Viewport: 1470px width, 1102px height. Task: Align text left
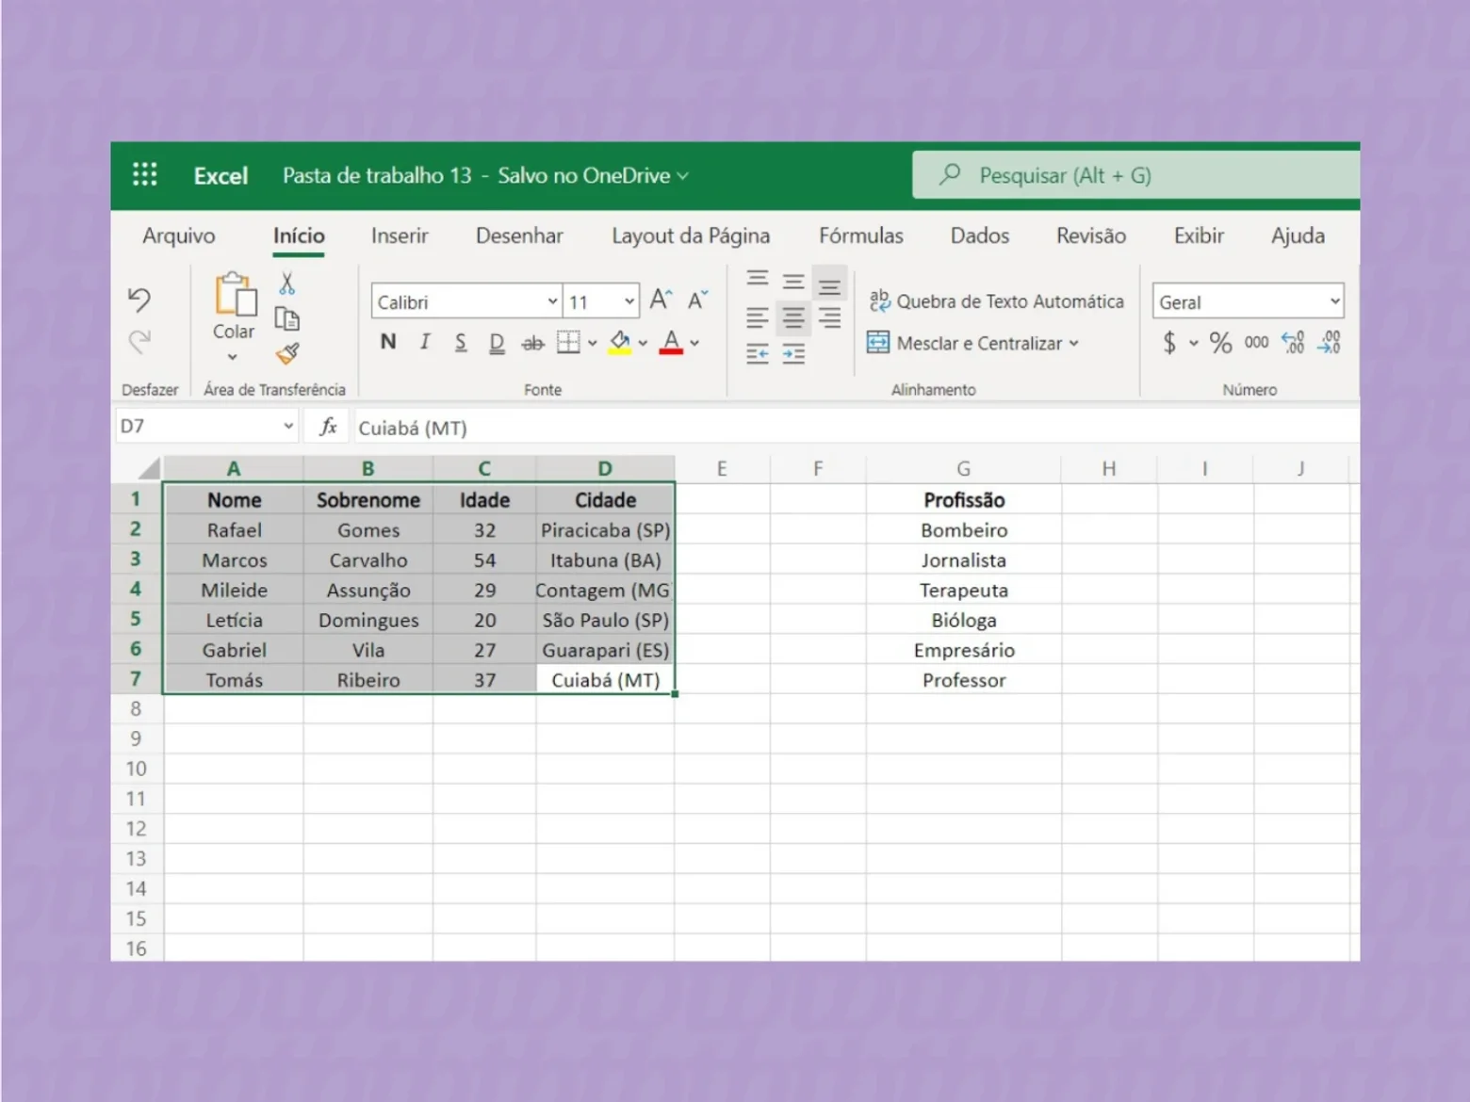(758, 317)
